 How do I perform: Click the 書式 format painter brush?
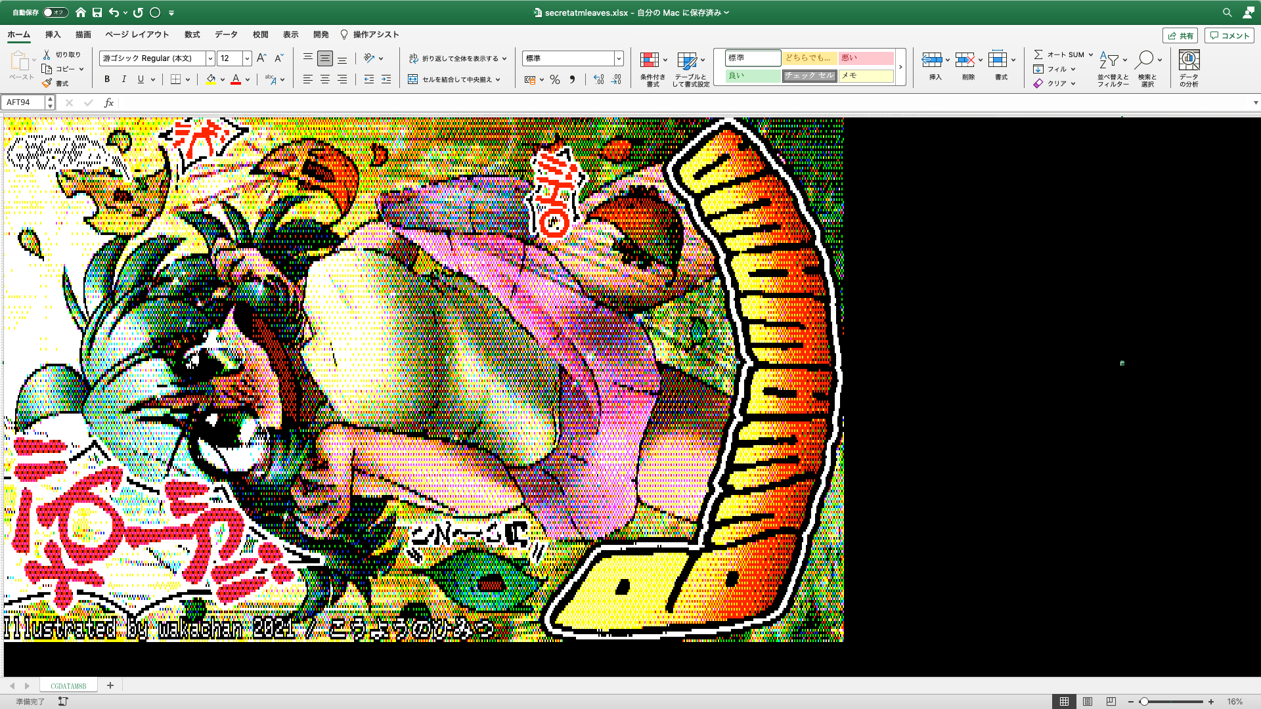click(47, 83)
